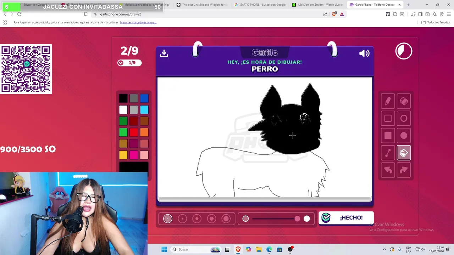Open a new browser tab
The height and width of the screenshot is (255, 454).
coord(408,5)
